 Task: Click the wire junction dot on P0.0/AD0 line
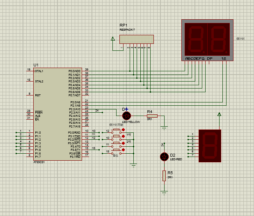pos(130,71)
